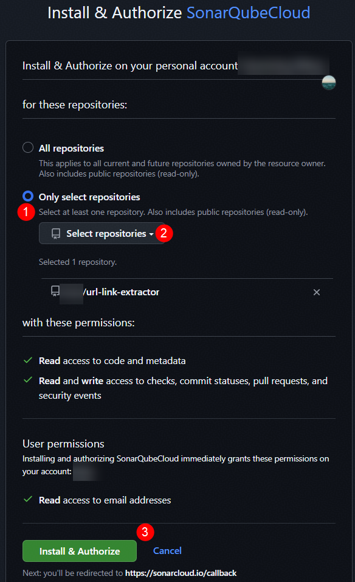Open the Select repositories dropdown
Viewport: 355px width, 582px height.
(102, 233)
